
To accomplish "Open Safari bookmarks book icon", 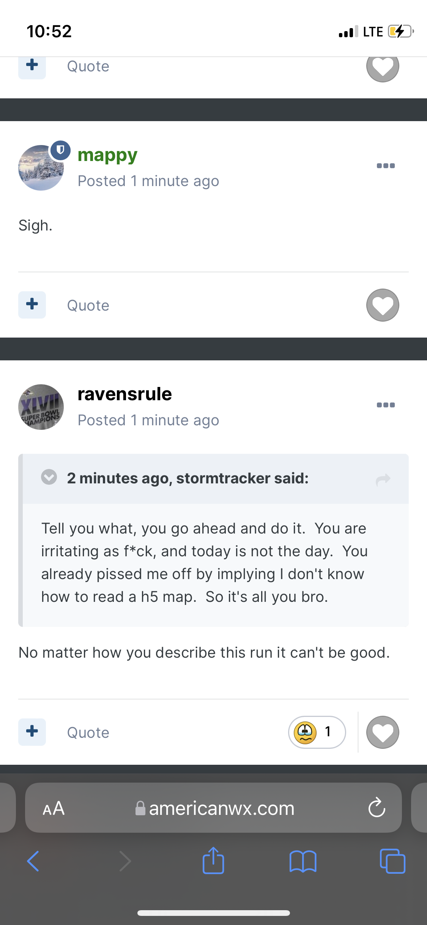I will pos(303,861).
